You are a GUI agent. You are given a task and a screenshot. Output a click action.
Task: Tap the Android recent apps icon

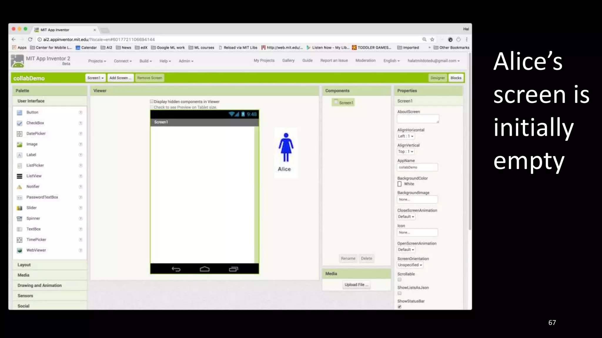[233, 269]
